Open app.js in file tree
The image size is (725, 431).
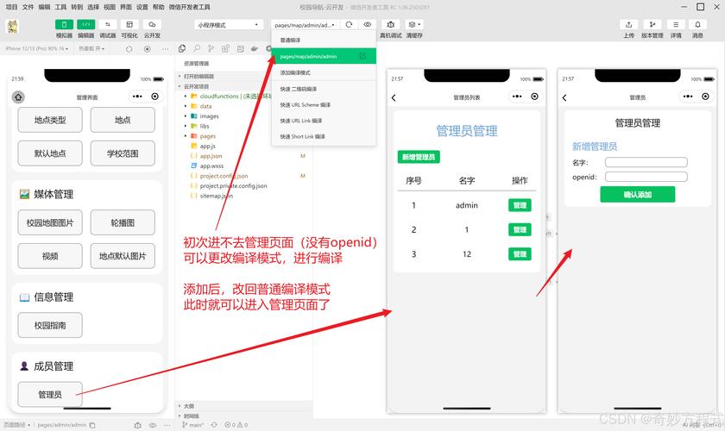(208, 146)
